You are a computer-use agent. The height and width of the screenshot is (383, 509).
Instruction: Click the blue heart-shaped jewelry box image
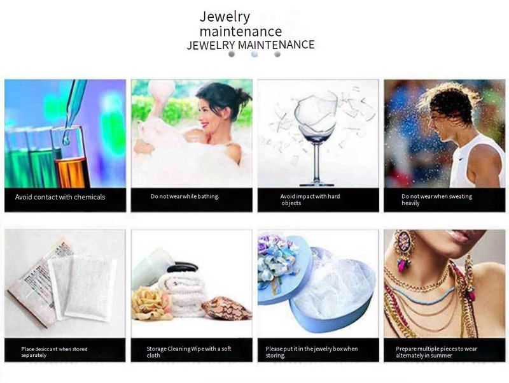[x=318, y=284]
